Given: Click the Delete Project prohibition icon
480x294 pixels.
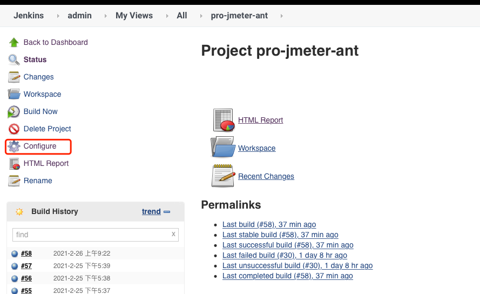Looking at the screenshot, I should 14,129.
